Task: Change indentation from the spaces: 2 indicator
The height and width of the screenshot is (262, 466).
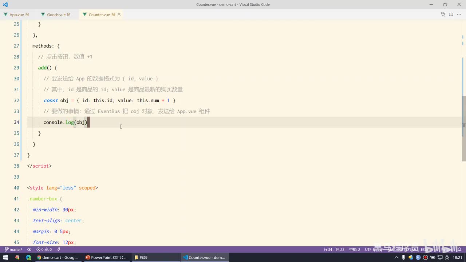Action: [355, 250]
